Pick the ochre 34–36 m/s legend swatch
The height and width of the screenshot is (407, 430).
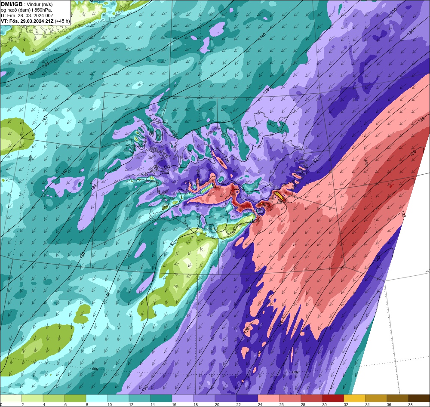point(376,398)
